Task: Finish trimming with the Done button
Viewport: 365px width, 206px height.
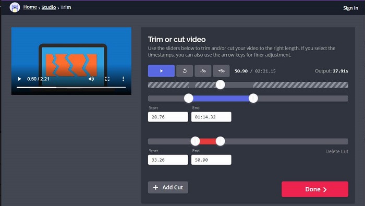Action: pyautogui.click(x=315, y=189)
